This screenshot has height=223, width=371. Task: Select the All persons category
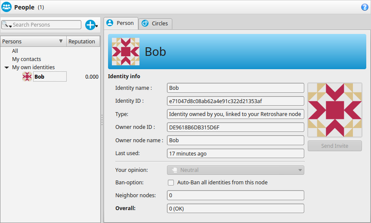[x=15, y=51]
